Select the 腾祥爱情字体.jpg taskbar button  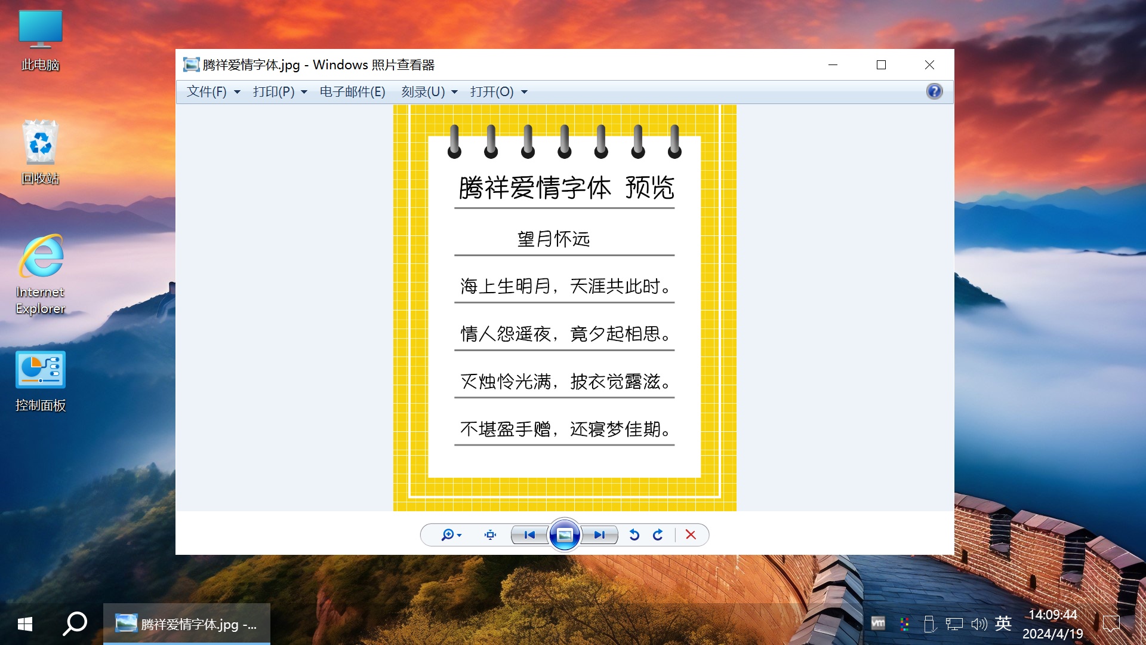tap(187, 624)
